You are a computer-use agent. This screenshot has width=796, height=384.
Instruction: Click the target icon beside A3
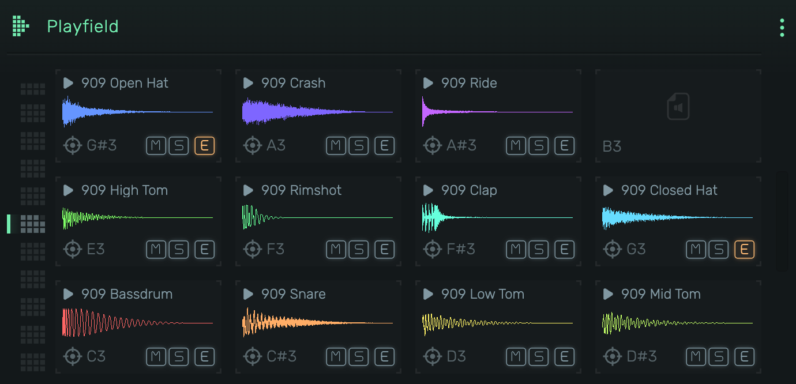point(252,145)
